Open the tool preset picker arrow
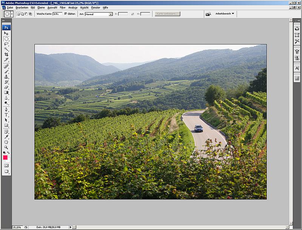The width and height of the screenshot is (302, 230). click(x=12, y=14)
